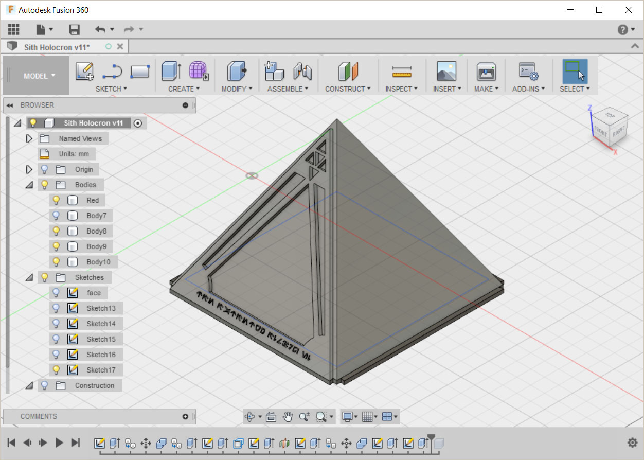644x460 pixels.
Task: Select the Pan hand tool
Action: [x=288, y=417]
